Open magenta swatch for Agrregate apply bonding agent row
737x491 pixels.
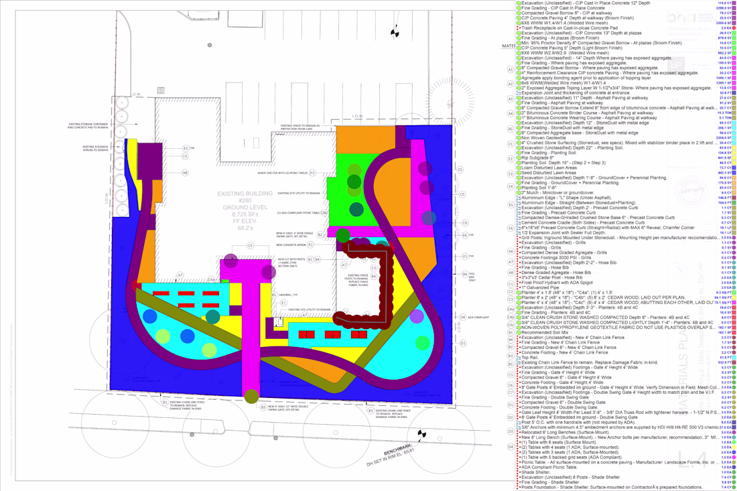(734, 78)
